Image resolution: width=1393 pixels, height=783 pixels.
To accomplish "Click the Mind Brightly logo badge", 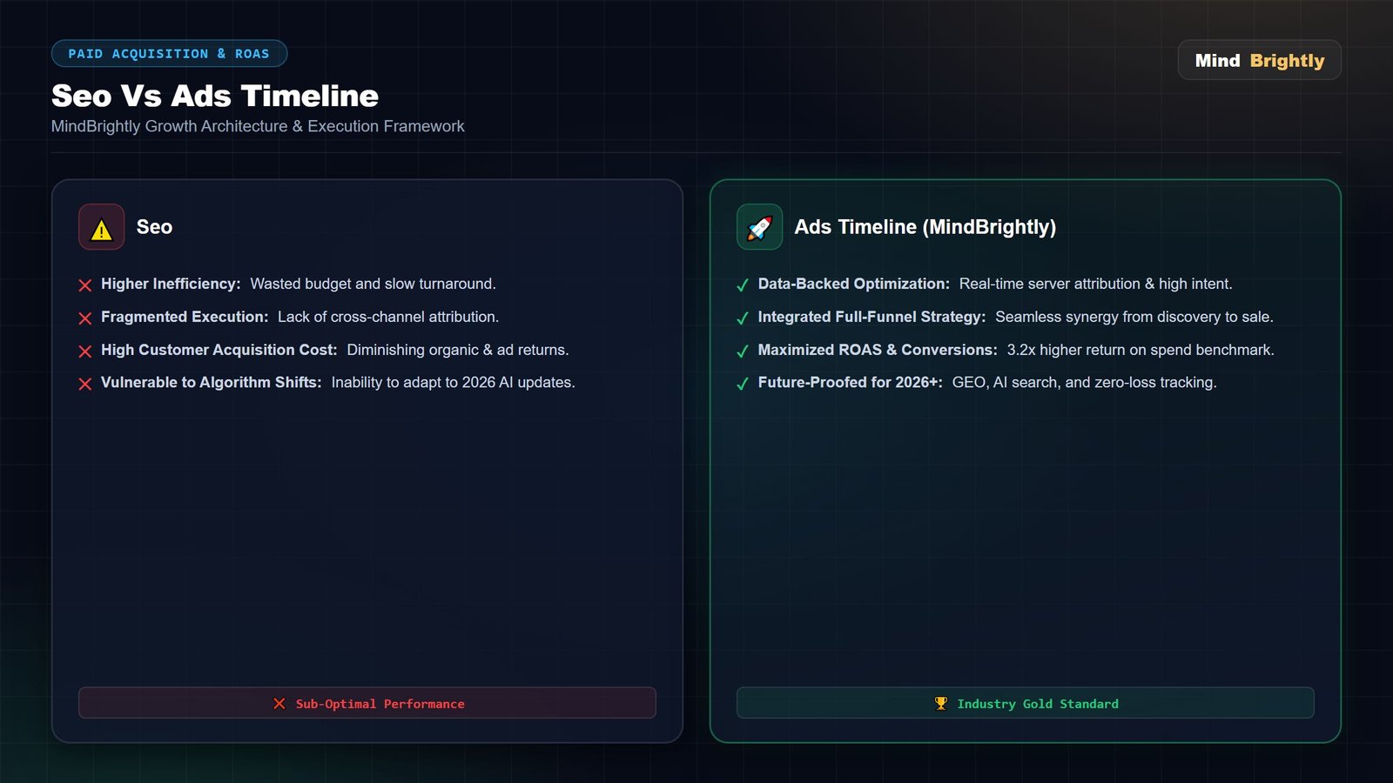I will (1260, 60).
